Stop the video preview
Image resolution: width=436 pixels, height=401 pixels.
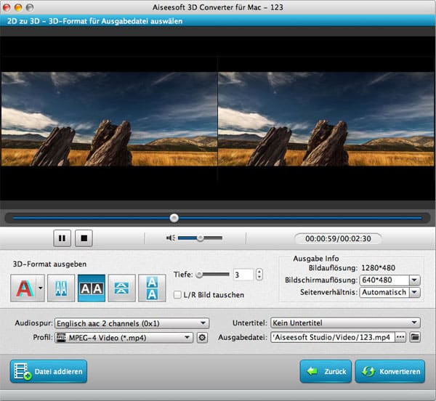[x=84, y=238]
